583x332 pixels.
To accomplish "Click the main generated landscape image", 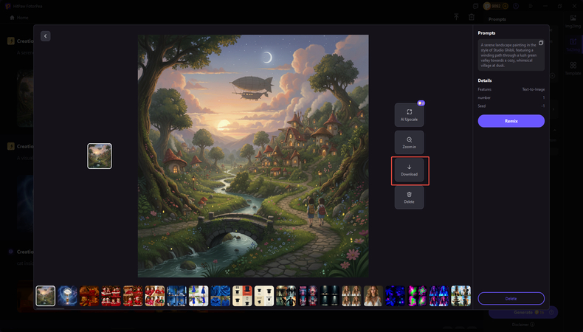I will pos(253,156).
